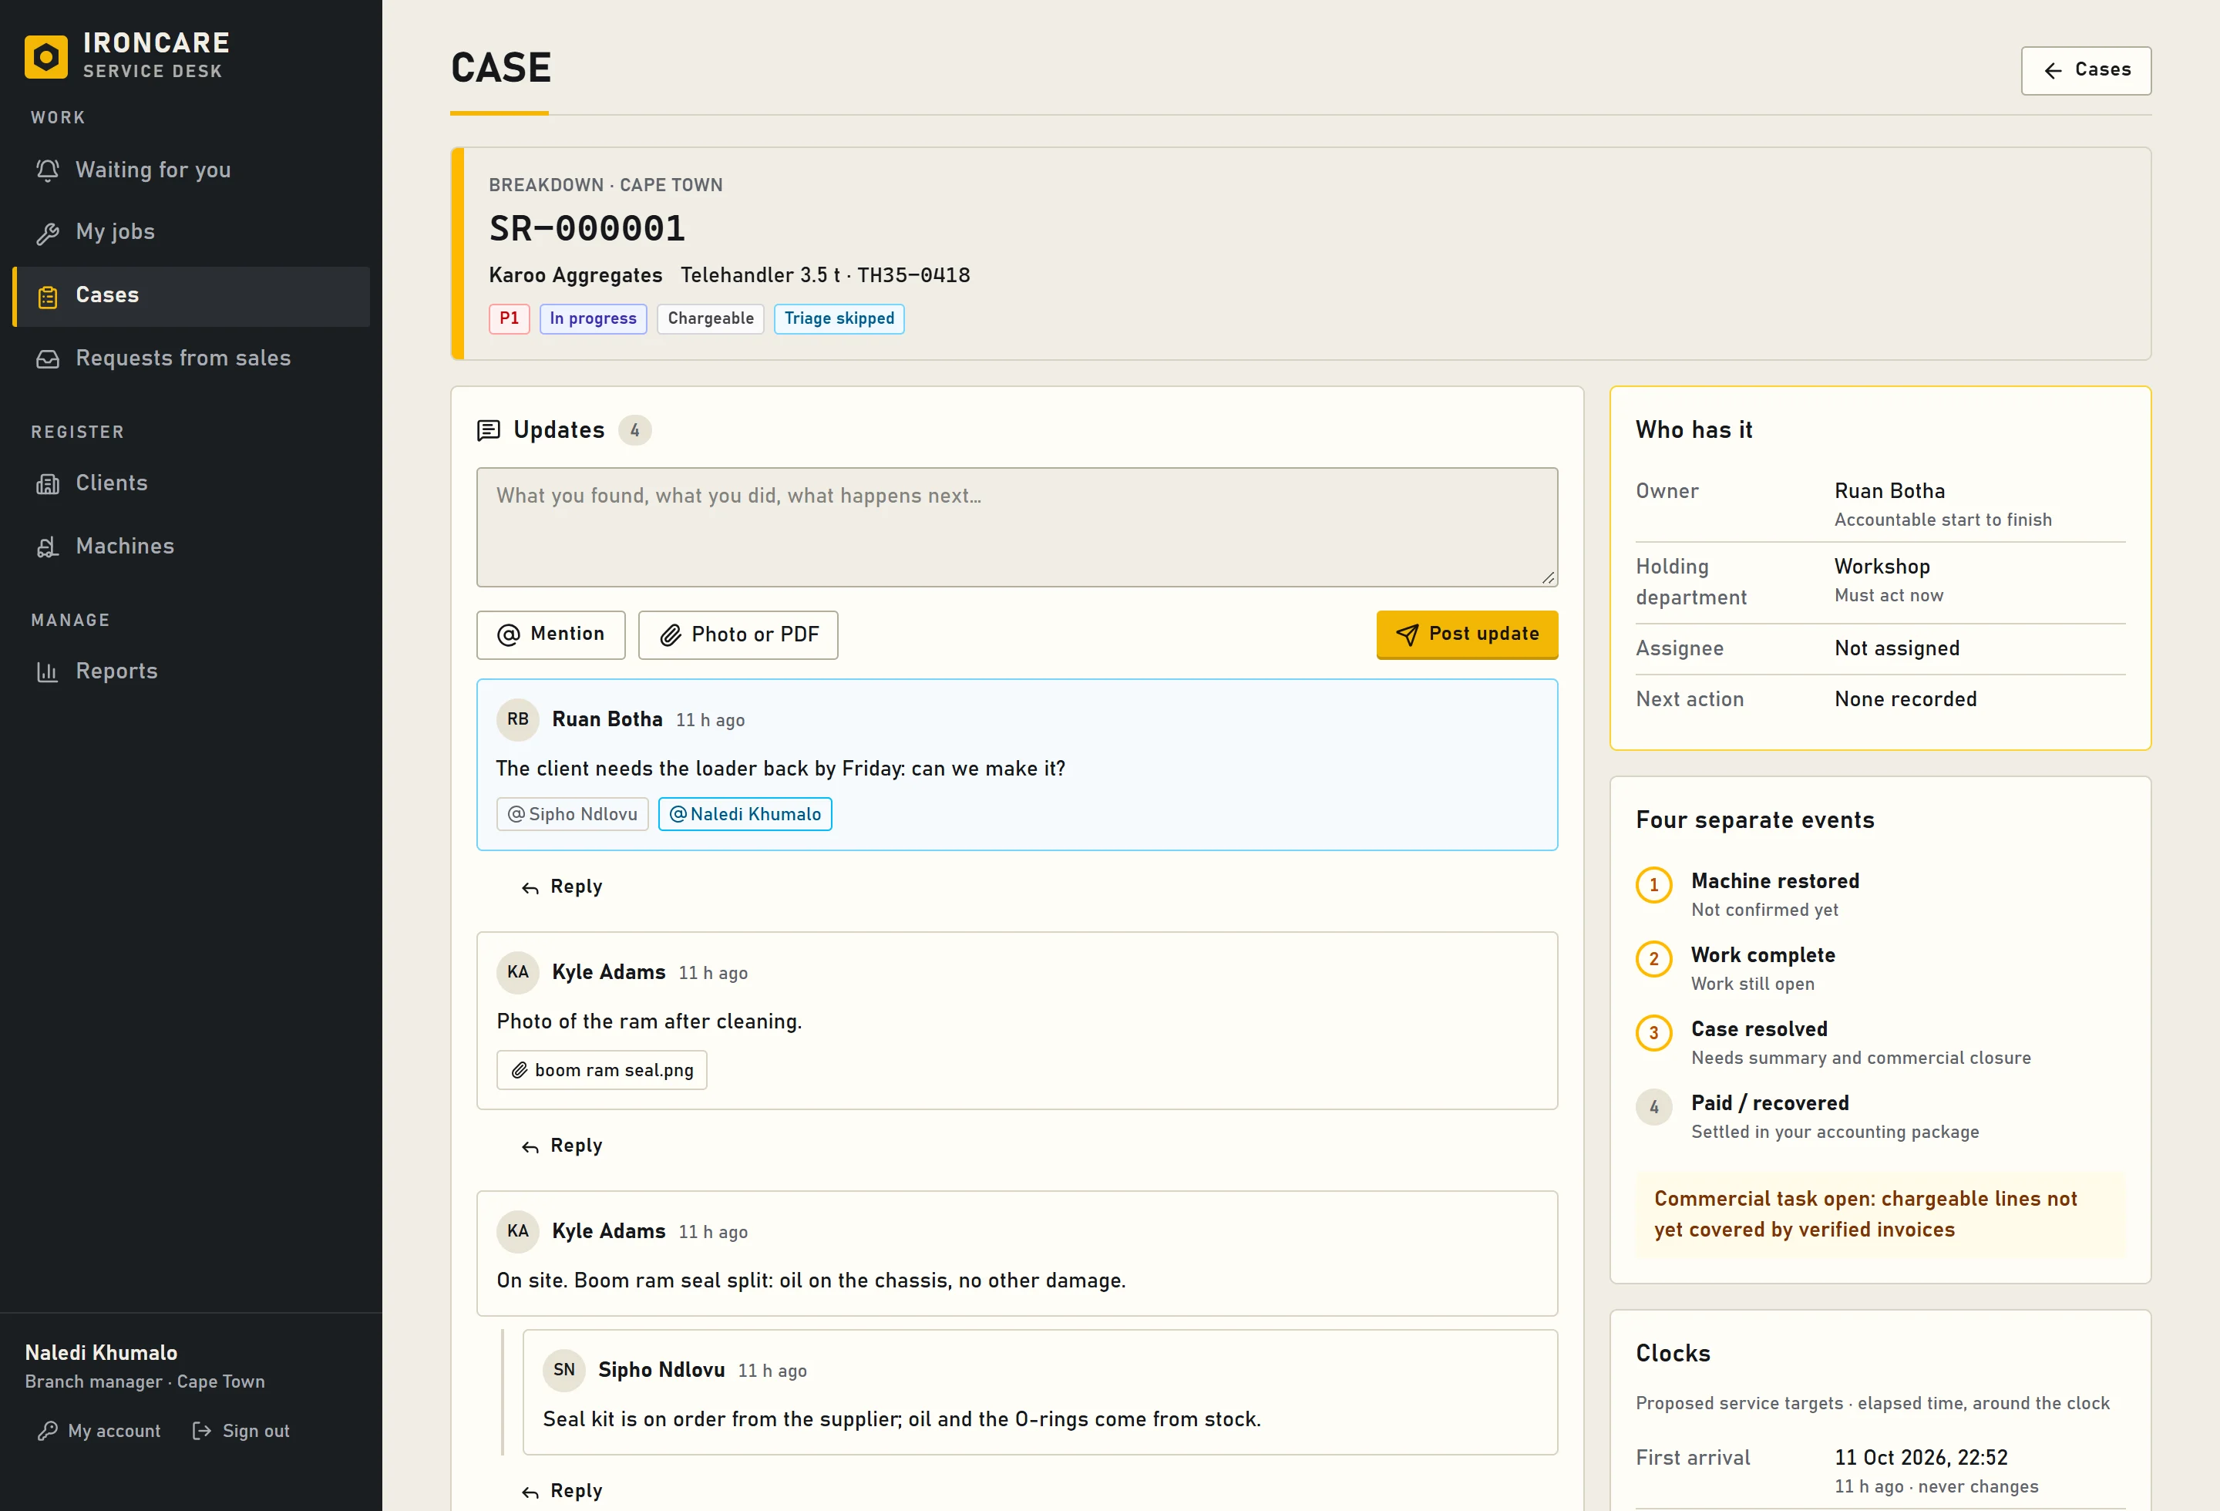Click the SN avatar of Sipho Ndlovu
The height and width of the screenshot is (1511, 2220).
(x=563, y=1370)
